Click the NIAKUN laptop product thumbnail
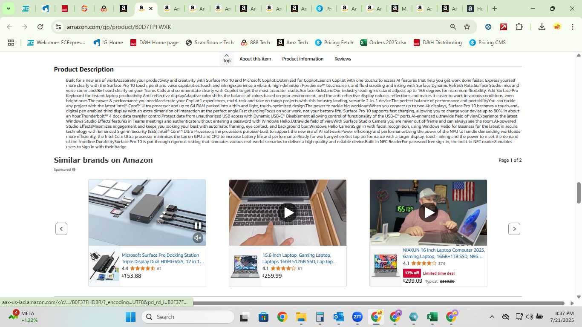The width and height of the screenshot is (582, 327). (x=386, y=266)
